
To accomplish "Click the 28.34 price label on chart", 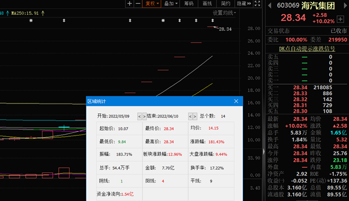I will 225,29.
